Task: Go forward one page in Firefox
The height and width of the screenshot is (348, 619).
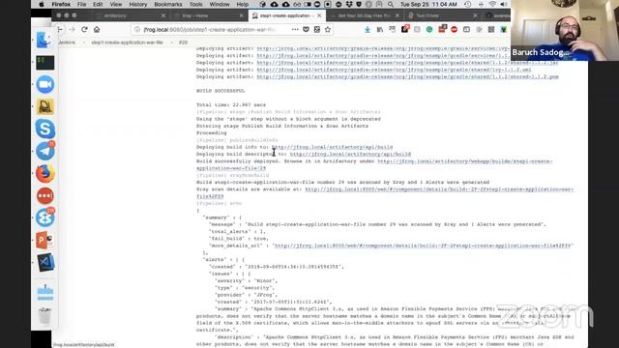Action: (x=72, y=30)
